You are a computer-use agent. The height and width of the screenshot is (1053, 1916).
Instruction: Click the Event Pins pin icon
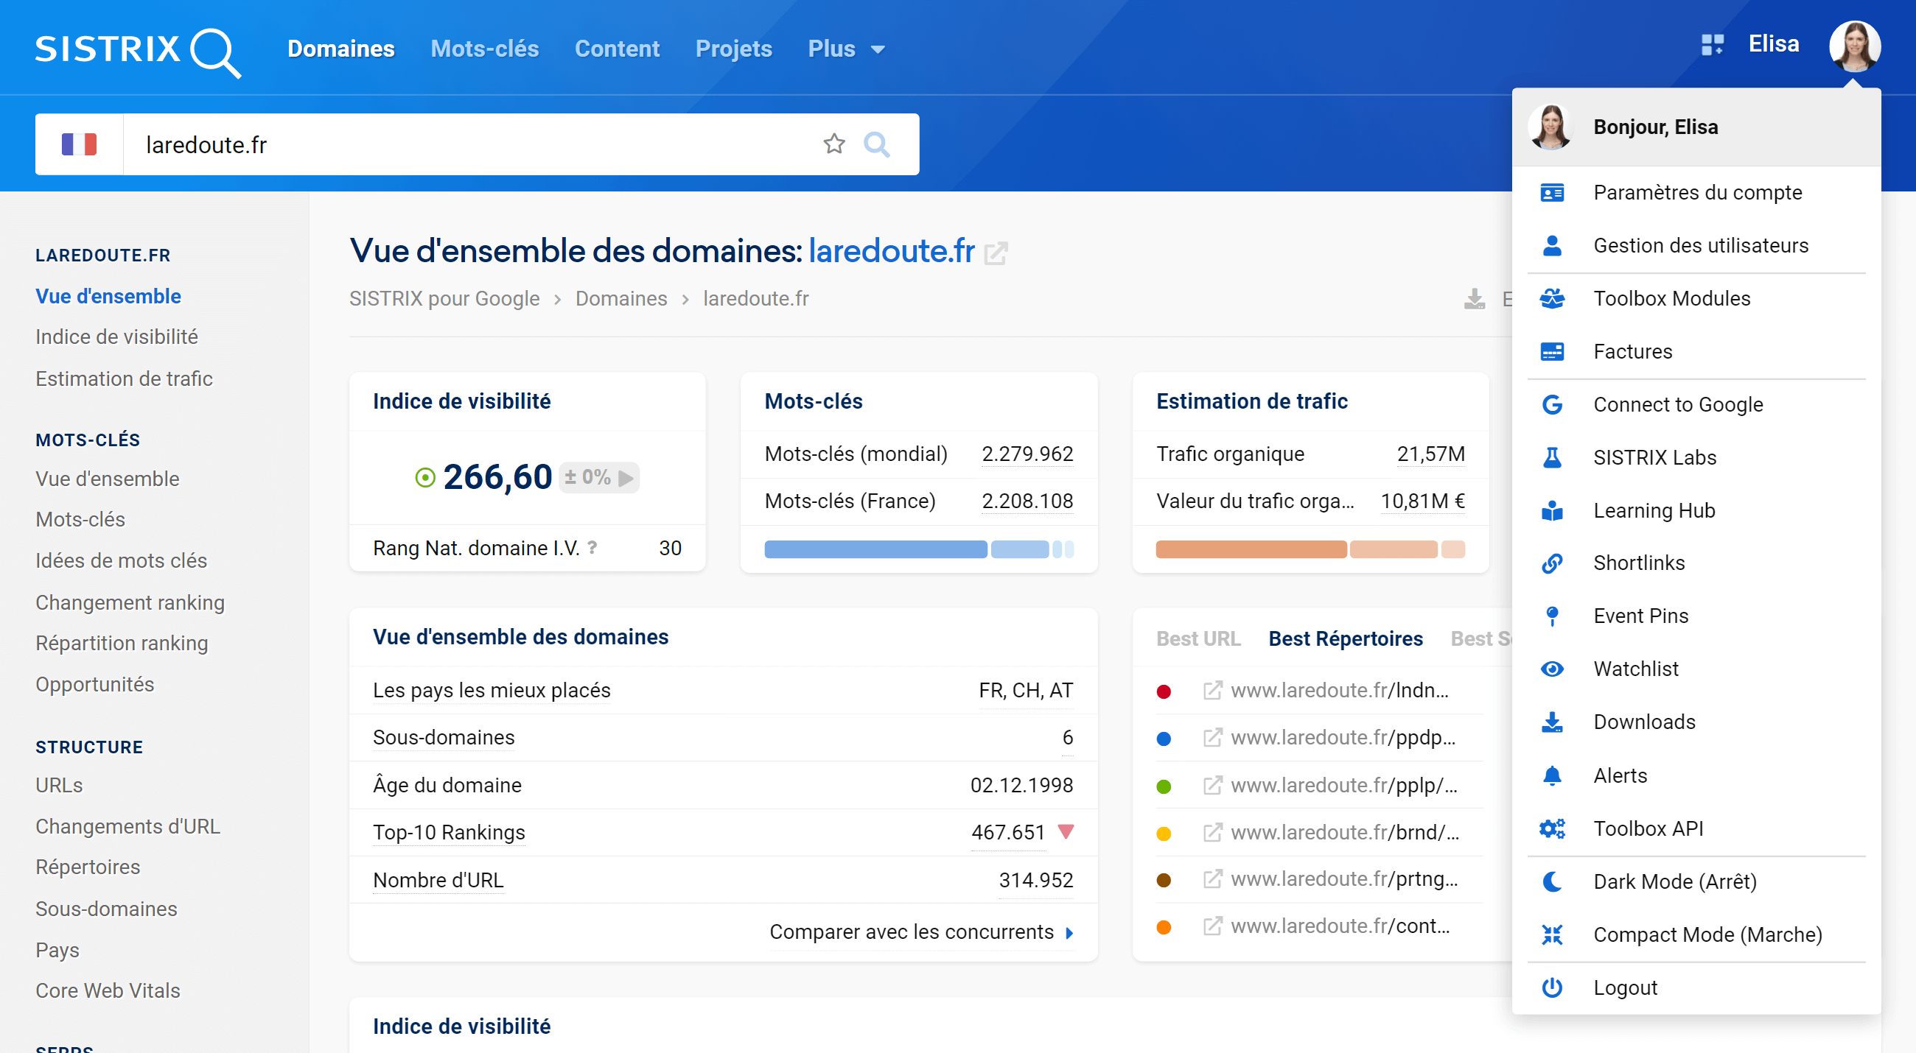[x=1551, y=616]
